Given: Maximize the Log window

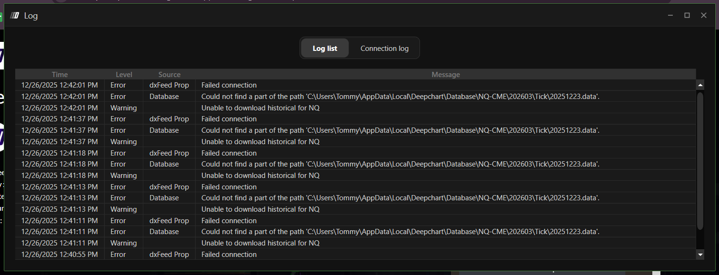Looking at the screenshot, I should 687,16.
